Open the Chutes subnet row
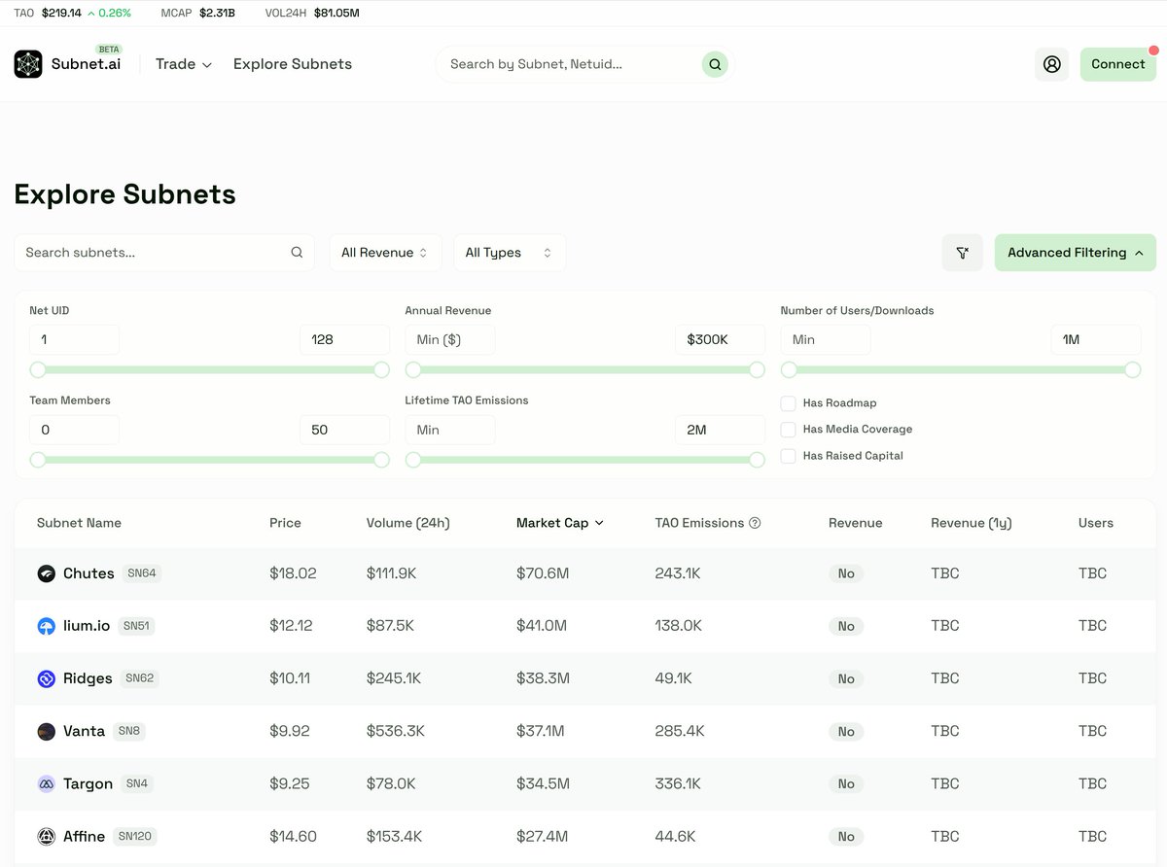 click(x=584, y=573)
